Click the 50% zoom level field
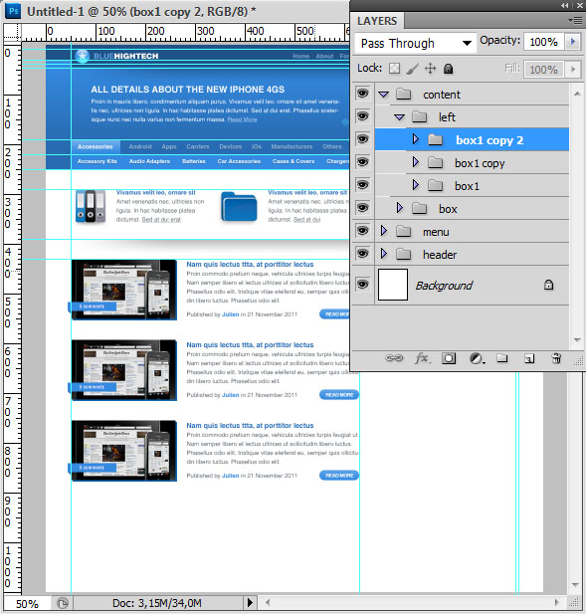The height and width of the screenshot is (614, 586). (28, 604)
